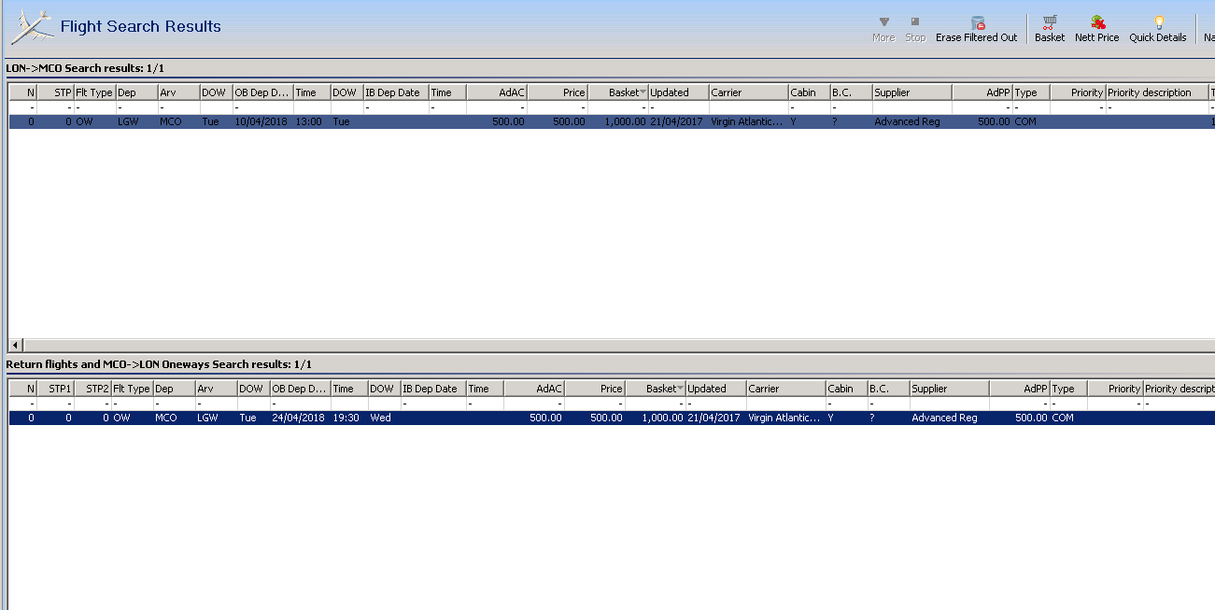Click Dep filter cell in upper grid

136,107
